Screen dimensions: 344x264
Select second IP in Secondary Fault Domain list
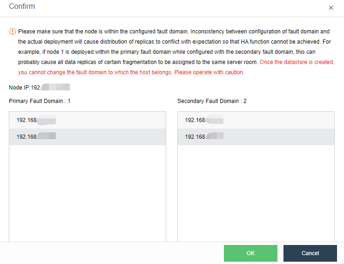tap(204, 136)
